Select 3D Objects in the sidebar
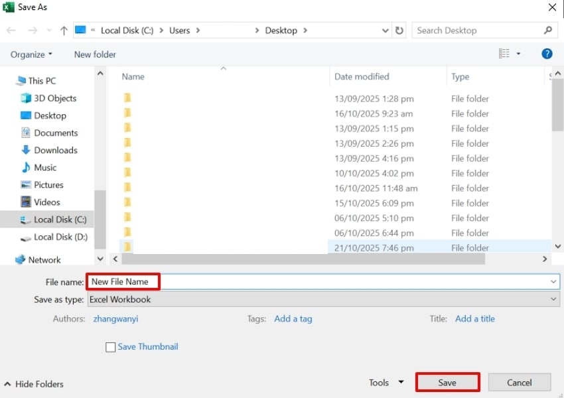Image resolution: width=564 pixels, height=398 pixels. [54, 98]
